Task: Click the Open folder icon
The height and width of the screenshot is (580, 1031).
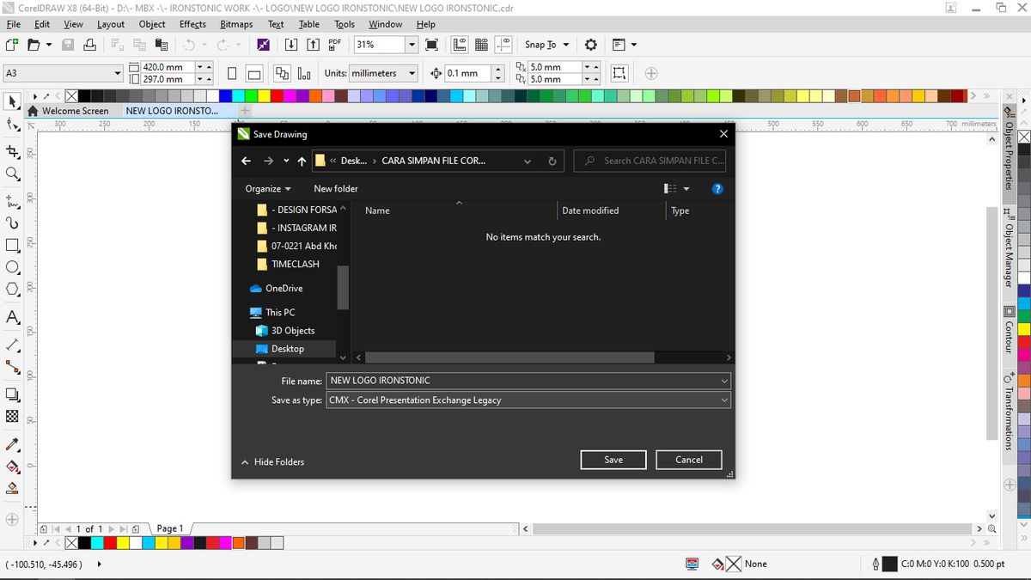Action: point(34,45)
